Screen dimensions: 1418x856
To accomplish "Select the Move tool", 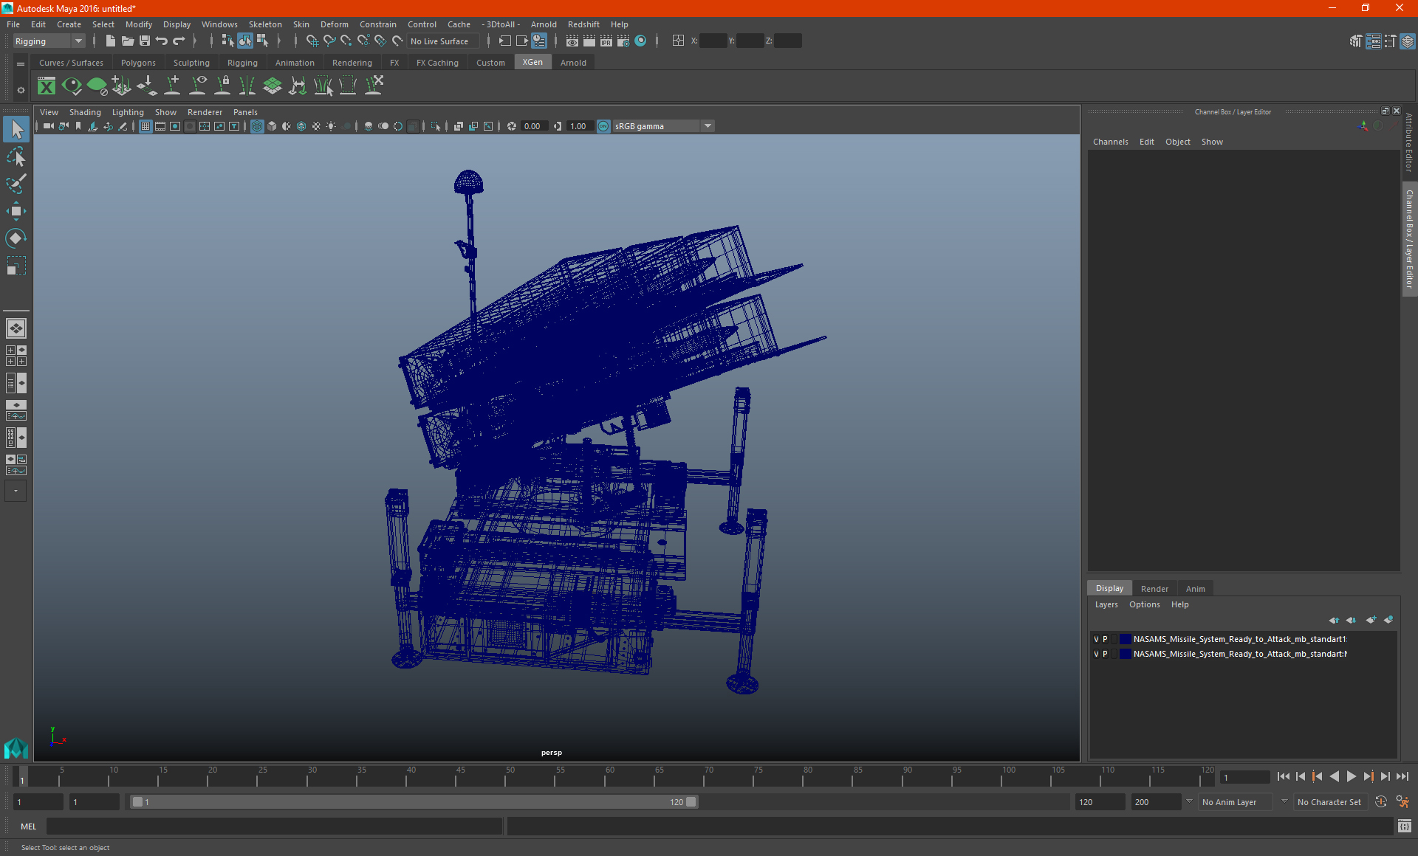I will 16,212.
